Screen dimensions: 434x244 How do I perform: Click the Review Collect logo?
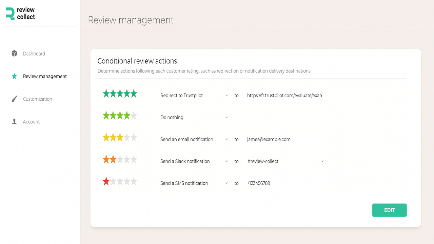(x=20, y=14)
